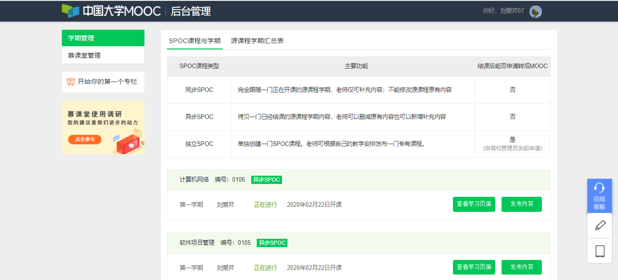This screenshot has width=618, height=280.
Task: Click the 中国大学MOOC logo
Action: tap(111, 11)
